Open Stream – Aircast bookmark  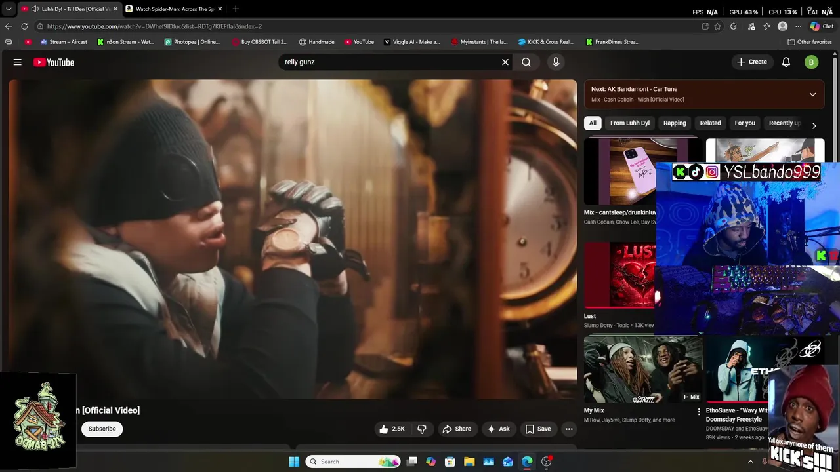pyautogui.click(x=64, y=42)
